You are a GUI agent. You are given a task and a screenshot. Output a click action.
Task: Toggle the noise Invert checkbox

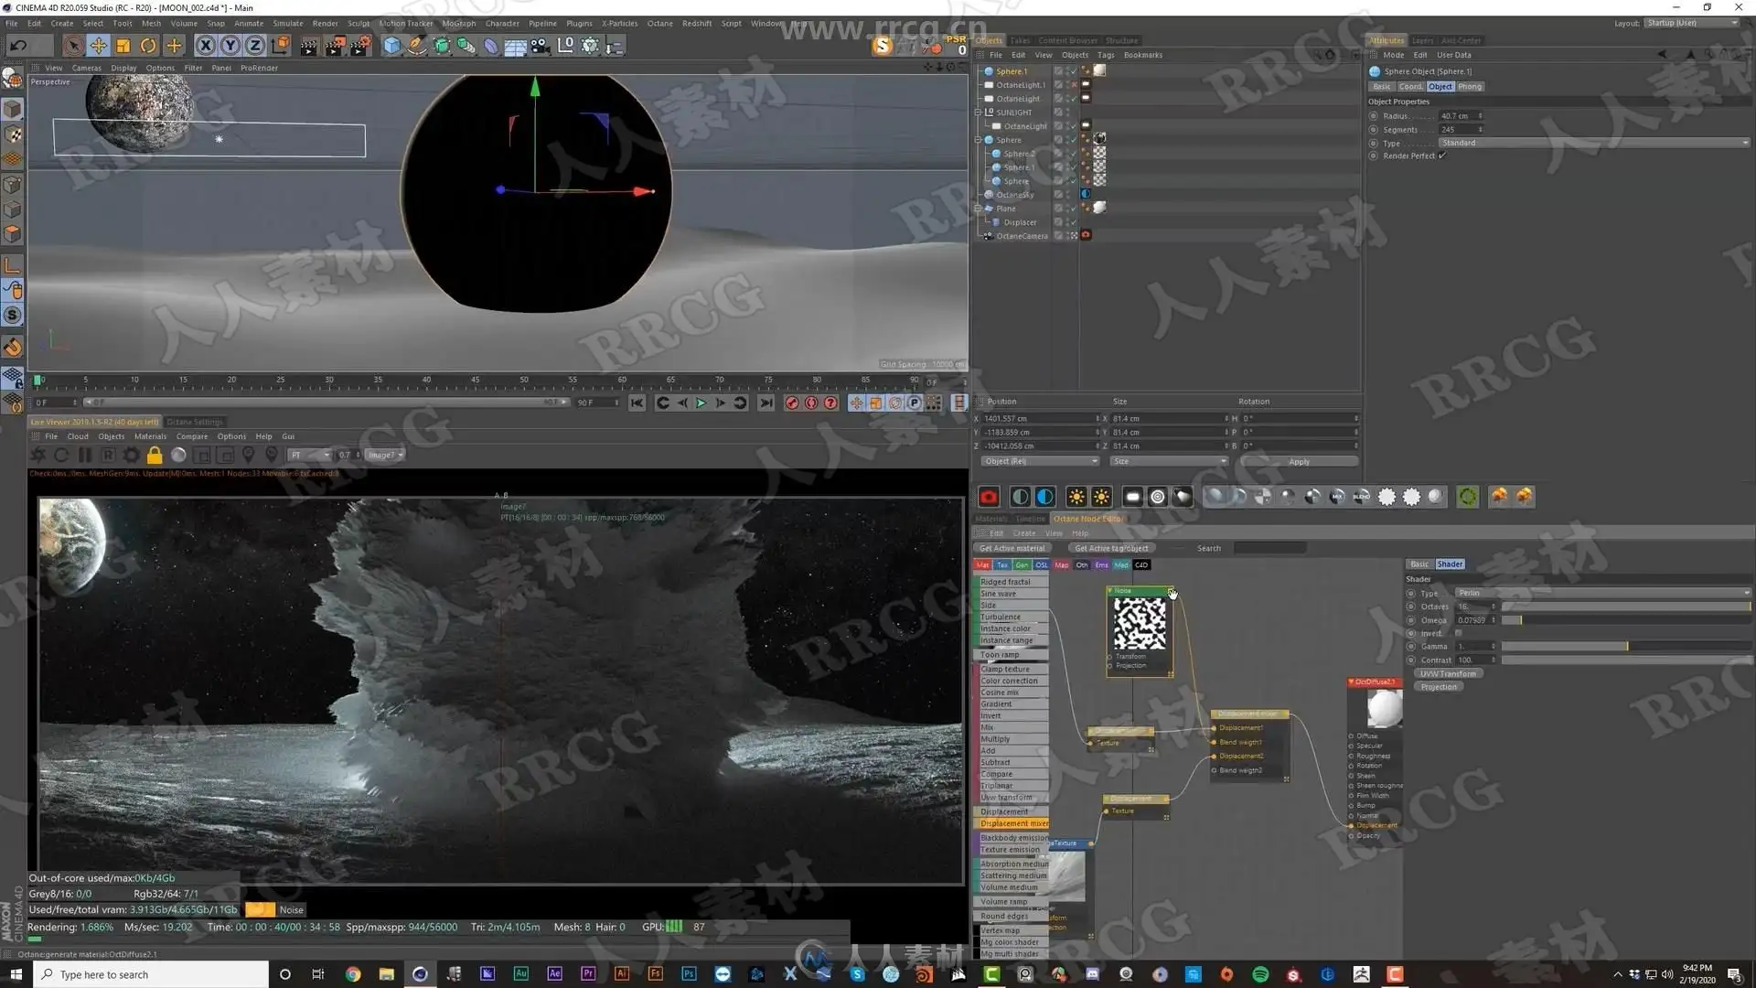click(1459, 633)
